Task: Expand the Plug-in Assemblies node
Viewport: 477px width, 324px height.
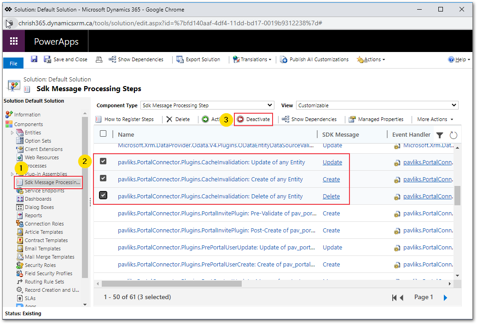Action: [12, 174]
